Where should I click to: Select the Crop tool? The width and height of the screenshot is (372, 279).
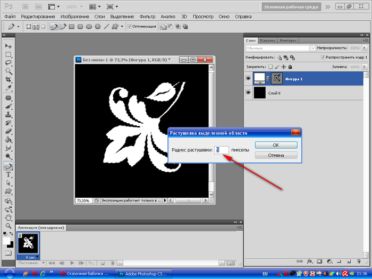[9, 80]
